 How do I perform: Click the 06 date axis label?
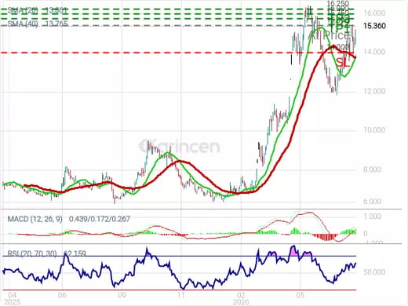coord(62,296)
